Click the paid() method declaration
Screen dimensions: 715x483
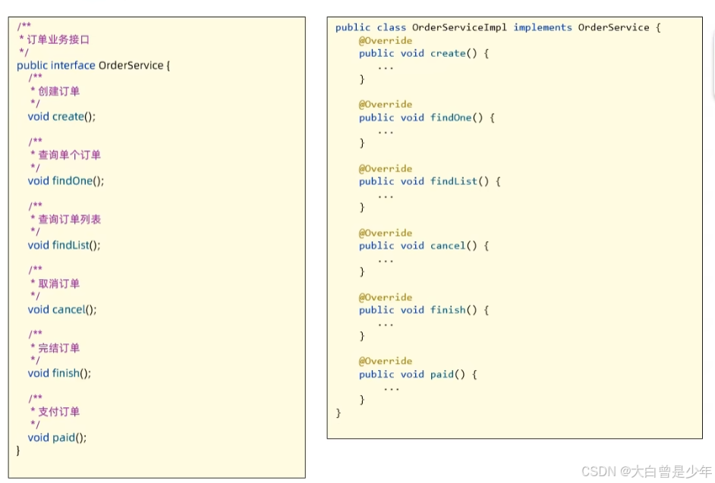(x=58, y=437)
